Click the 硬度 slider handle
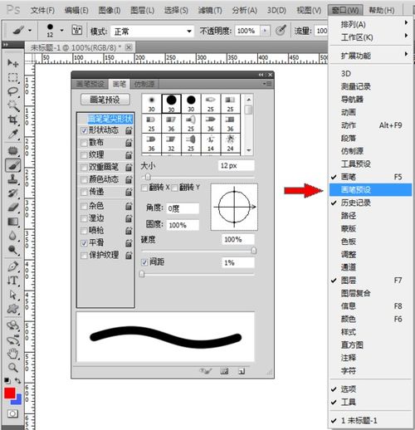Screen dimensions: 415x430 pyautogui.click(x=253, y=251)
